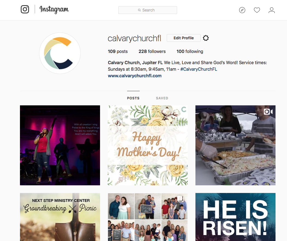
Task: Open the Happy Mother's Day post
Action: click(148, 145)
